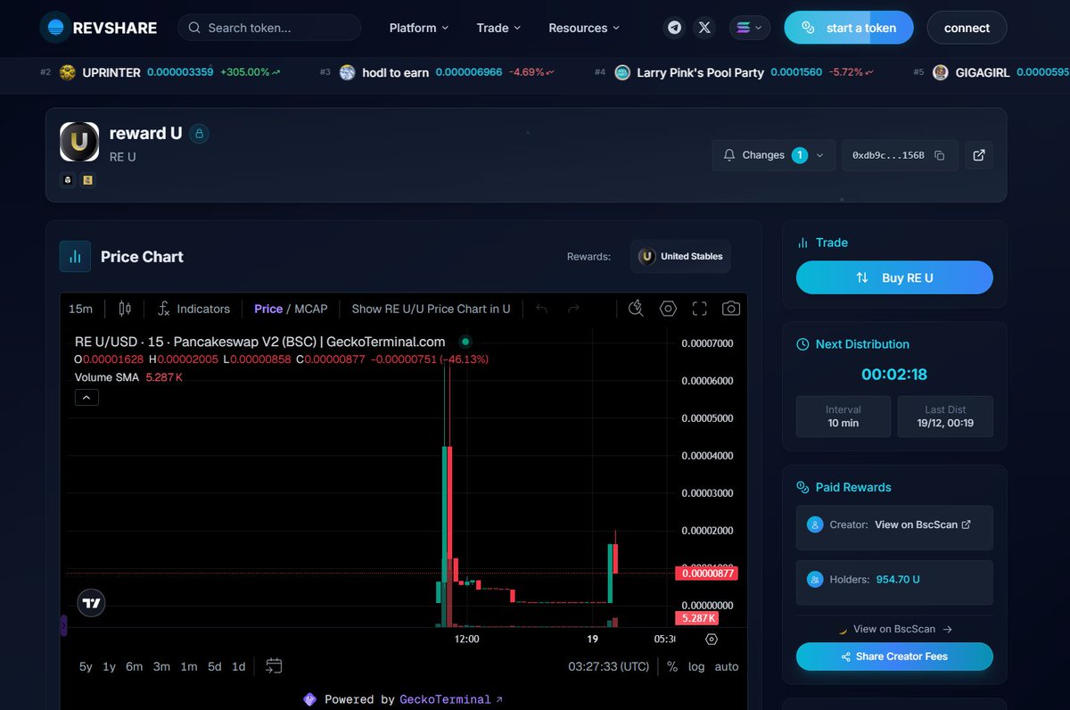The image size is (1070, 710).
Task: Click the TradingView logo
Action: coord(91,604)
